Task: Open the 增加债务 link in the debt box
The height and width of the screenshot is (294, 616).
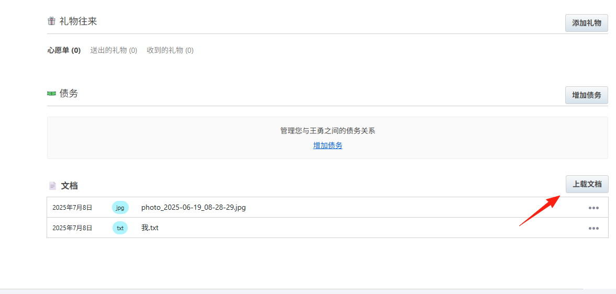Action: (x=328, y=145)
